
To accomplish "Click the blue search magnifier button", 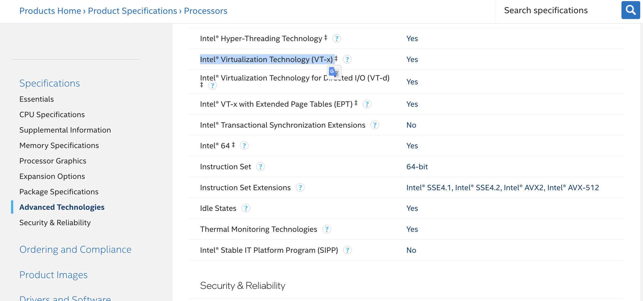I will [x=631, y=10].
